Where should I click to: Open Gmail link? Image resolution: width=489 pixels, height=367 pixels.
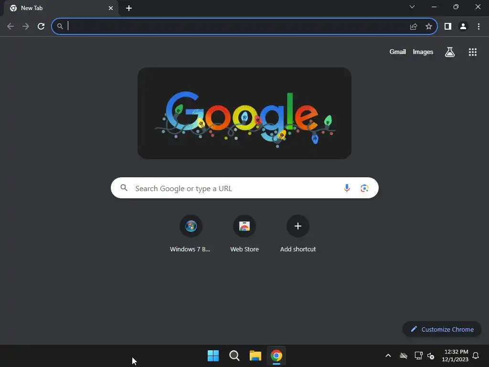[x=398, y=52]
